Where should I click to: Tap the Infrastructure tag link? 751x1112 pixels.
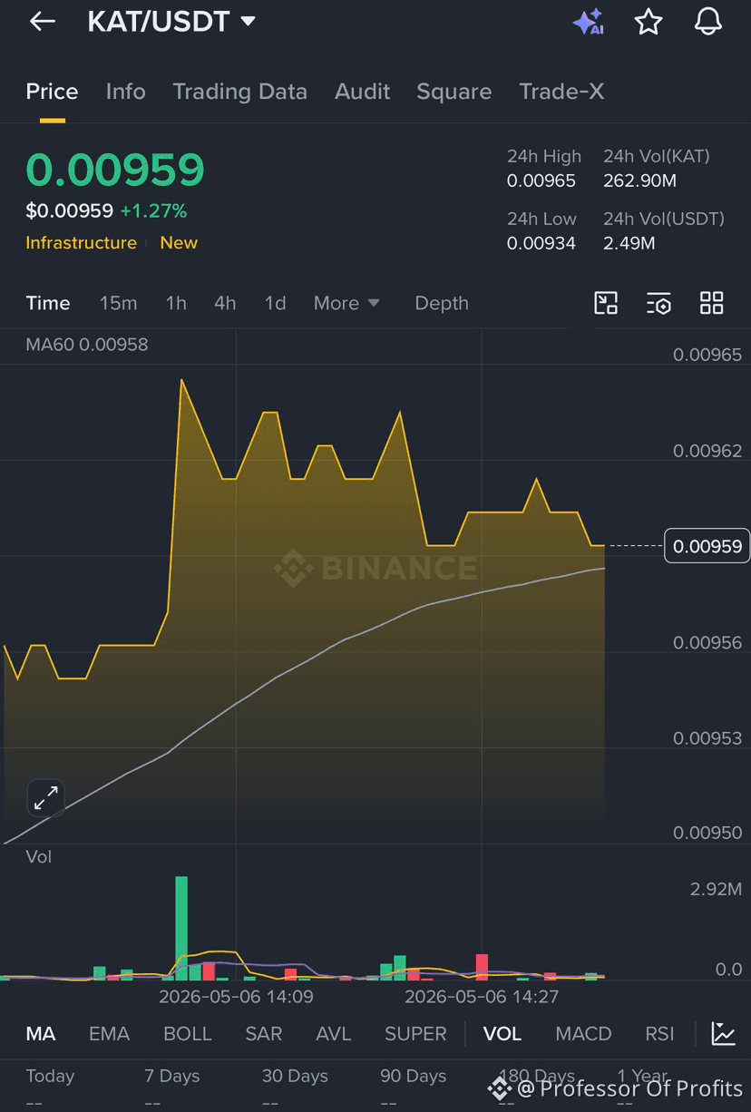tap(81, 243)
